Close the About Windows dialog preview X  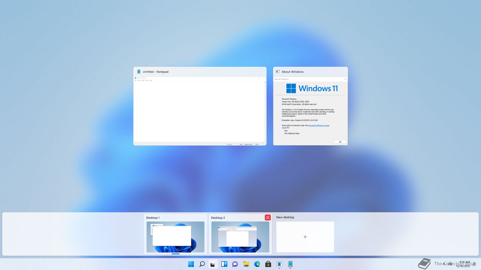(345, 79)
